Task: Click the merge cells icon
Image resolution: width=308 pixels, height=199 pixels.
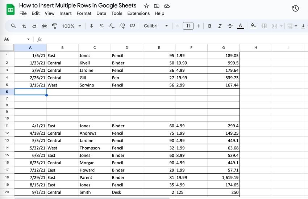Action: [275, 26]
